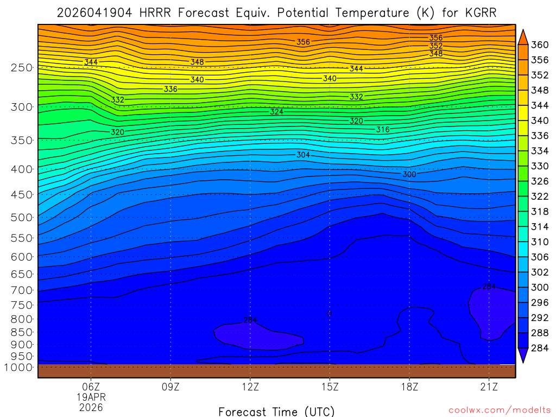Click the purple-blue arrow below the color scale
556x417 pixels.
point(523,355)
